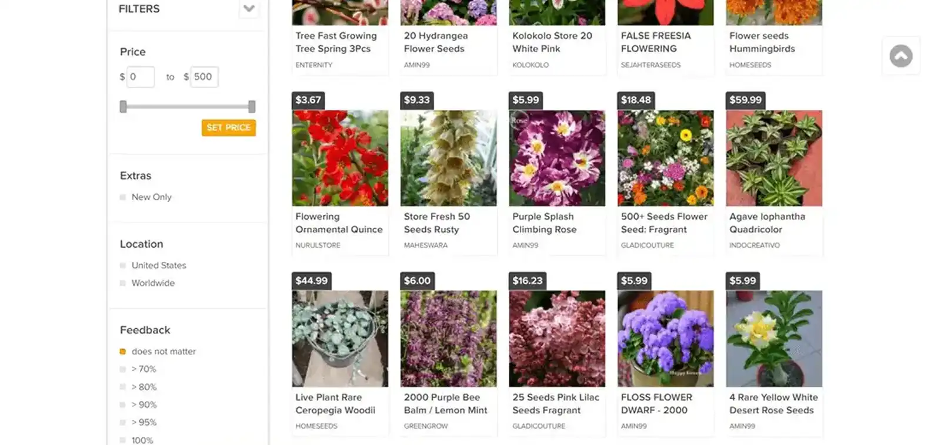Collapse the FILTERS panel chevron
Image resolution: width=941 pixels, height=445 pixels.
[x=249, y=9]
